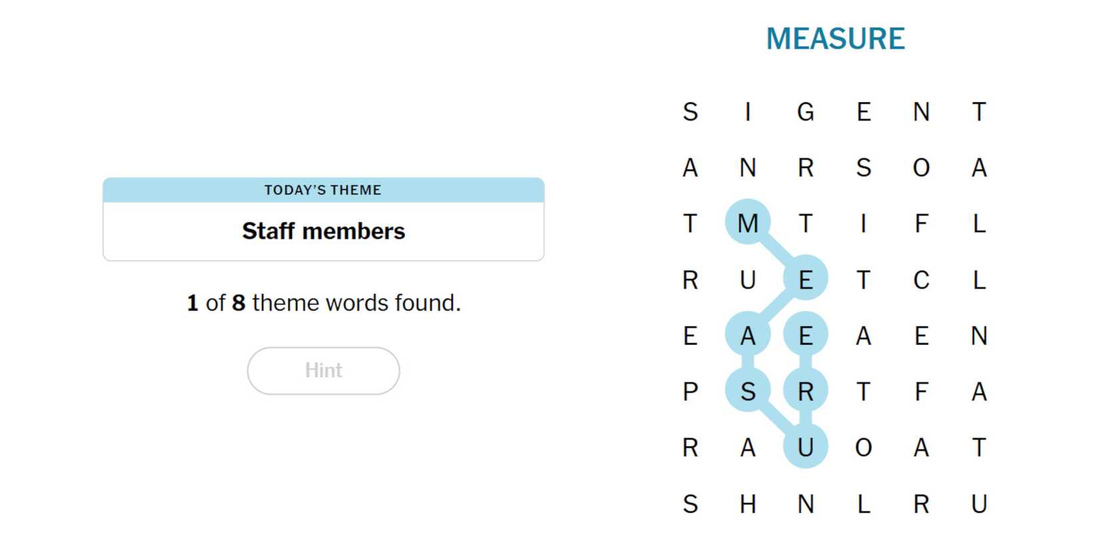
Task: Select the highlighted letter A
Action: 748,336
